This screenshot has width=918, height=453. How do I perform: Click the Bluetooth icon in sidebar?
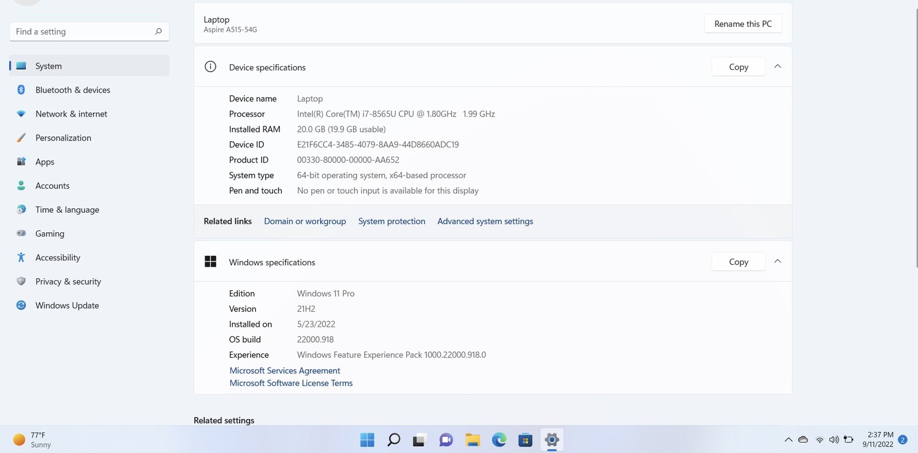[21, 90]
